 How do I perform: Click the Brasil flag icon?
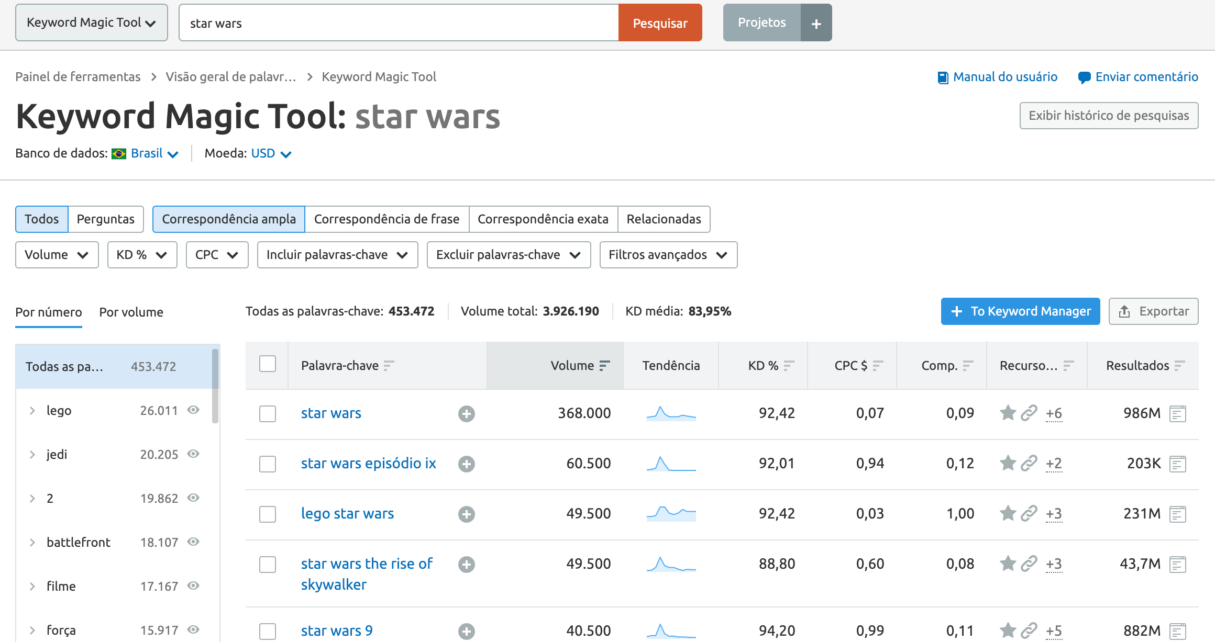pos(119,154)
